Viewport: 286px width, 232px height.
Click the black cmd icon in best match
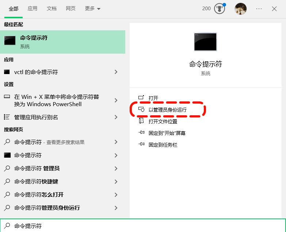pos(10,40)
